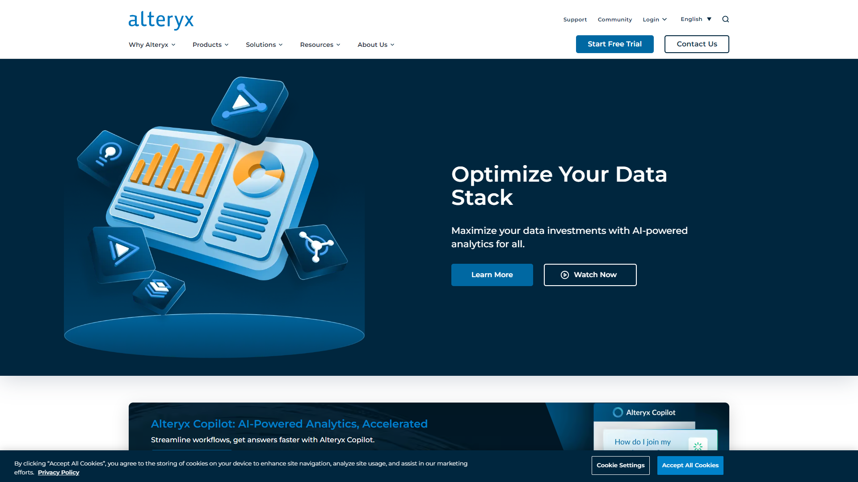Select English language toggle option
Image resolution: width=858 pixels, height=482 pixels.
[x=696, y=19]
